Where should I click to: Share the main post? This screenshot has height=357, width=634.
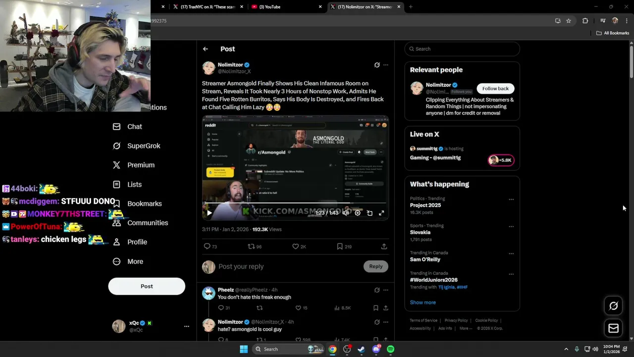click(384, 246)
